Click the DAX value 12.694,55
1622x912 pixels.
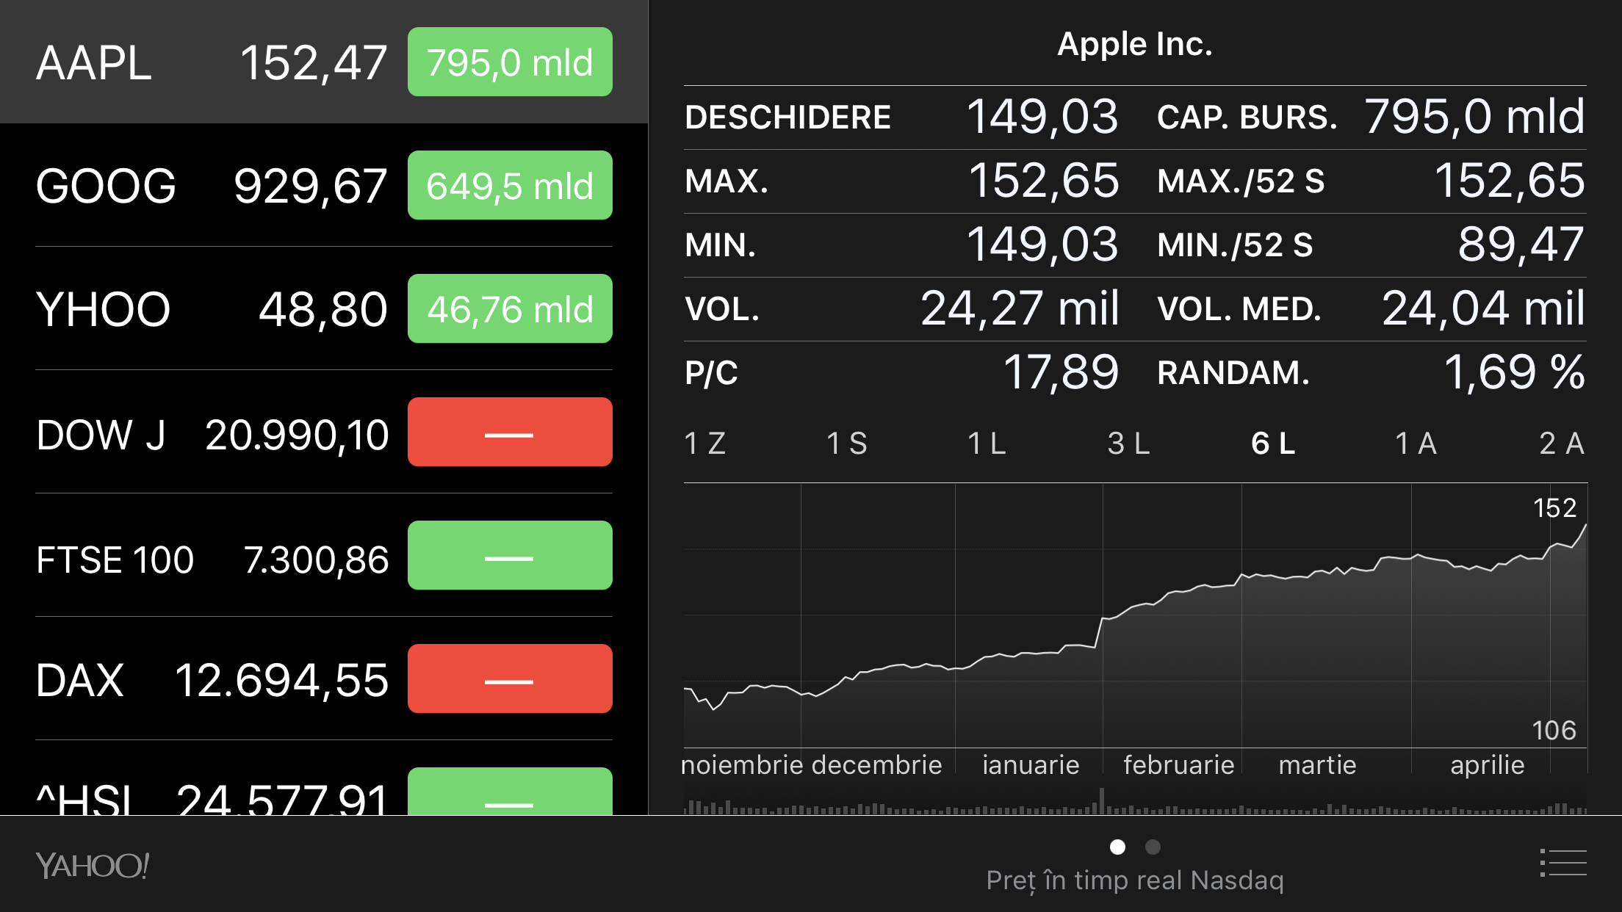[x=281, y=680]
